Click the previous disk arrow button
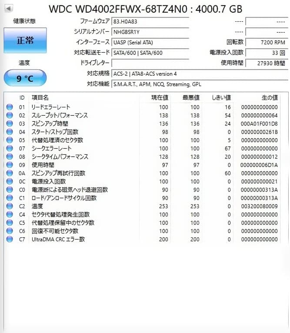The height and width of the screenshot is (333, 290). coord(9,8)
